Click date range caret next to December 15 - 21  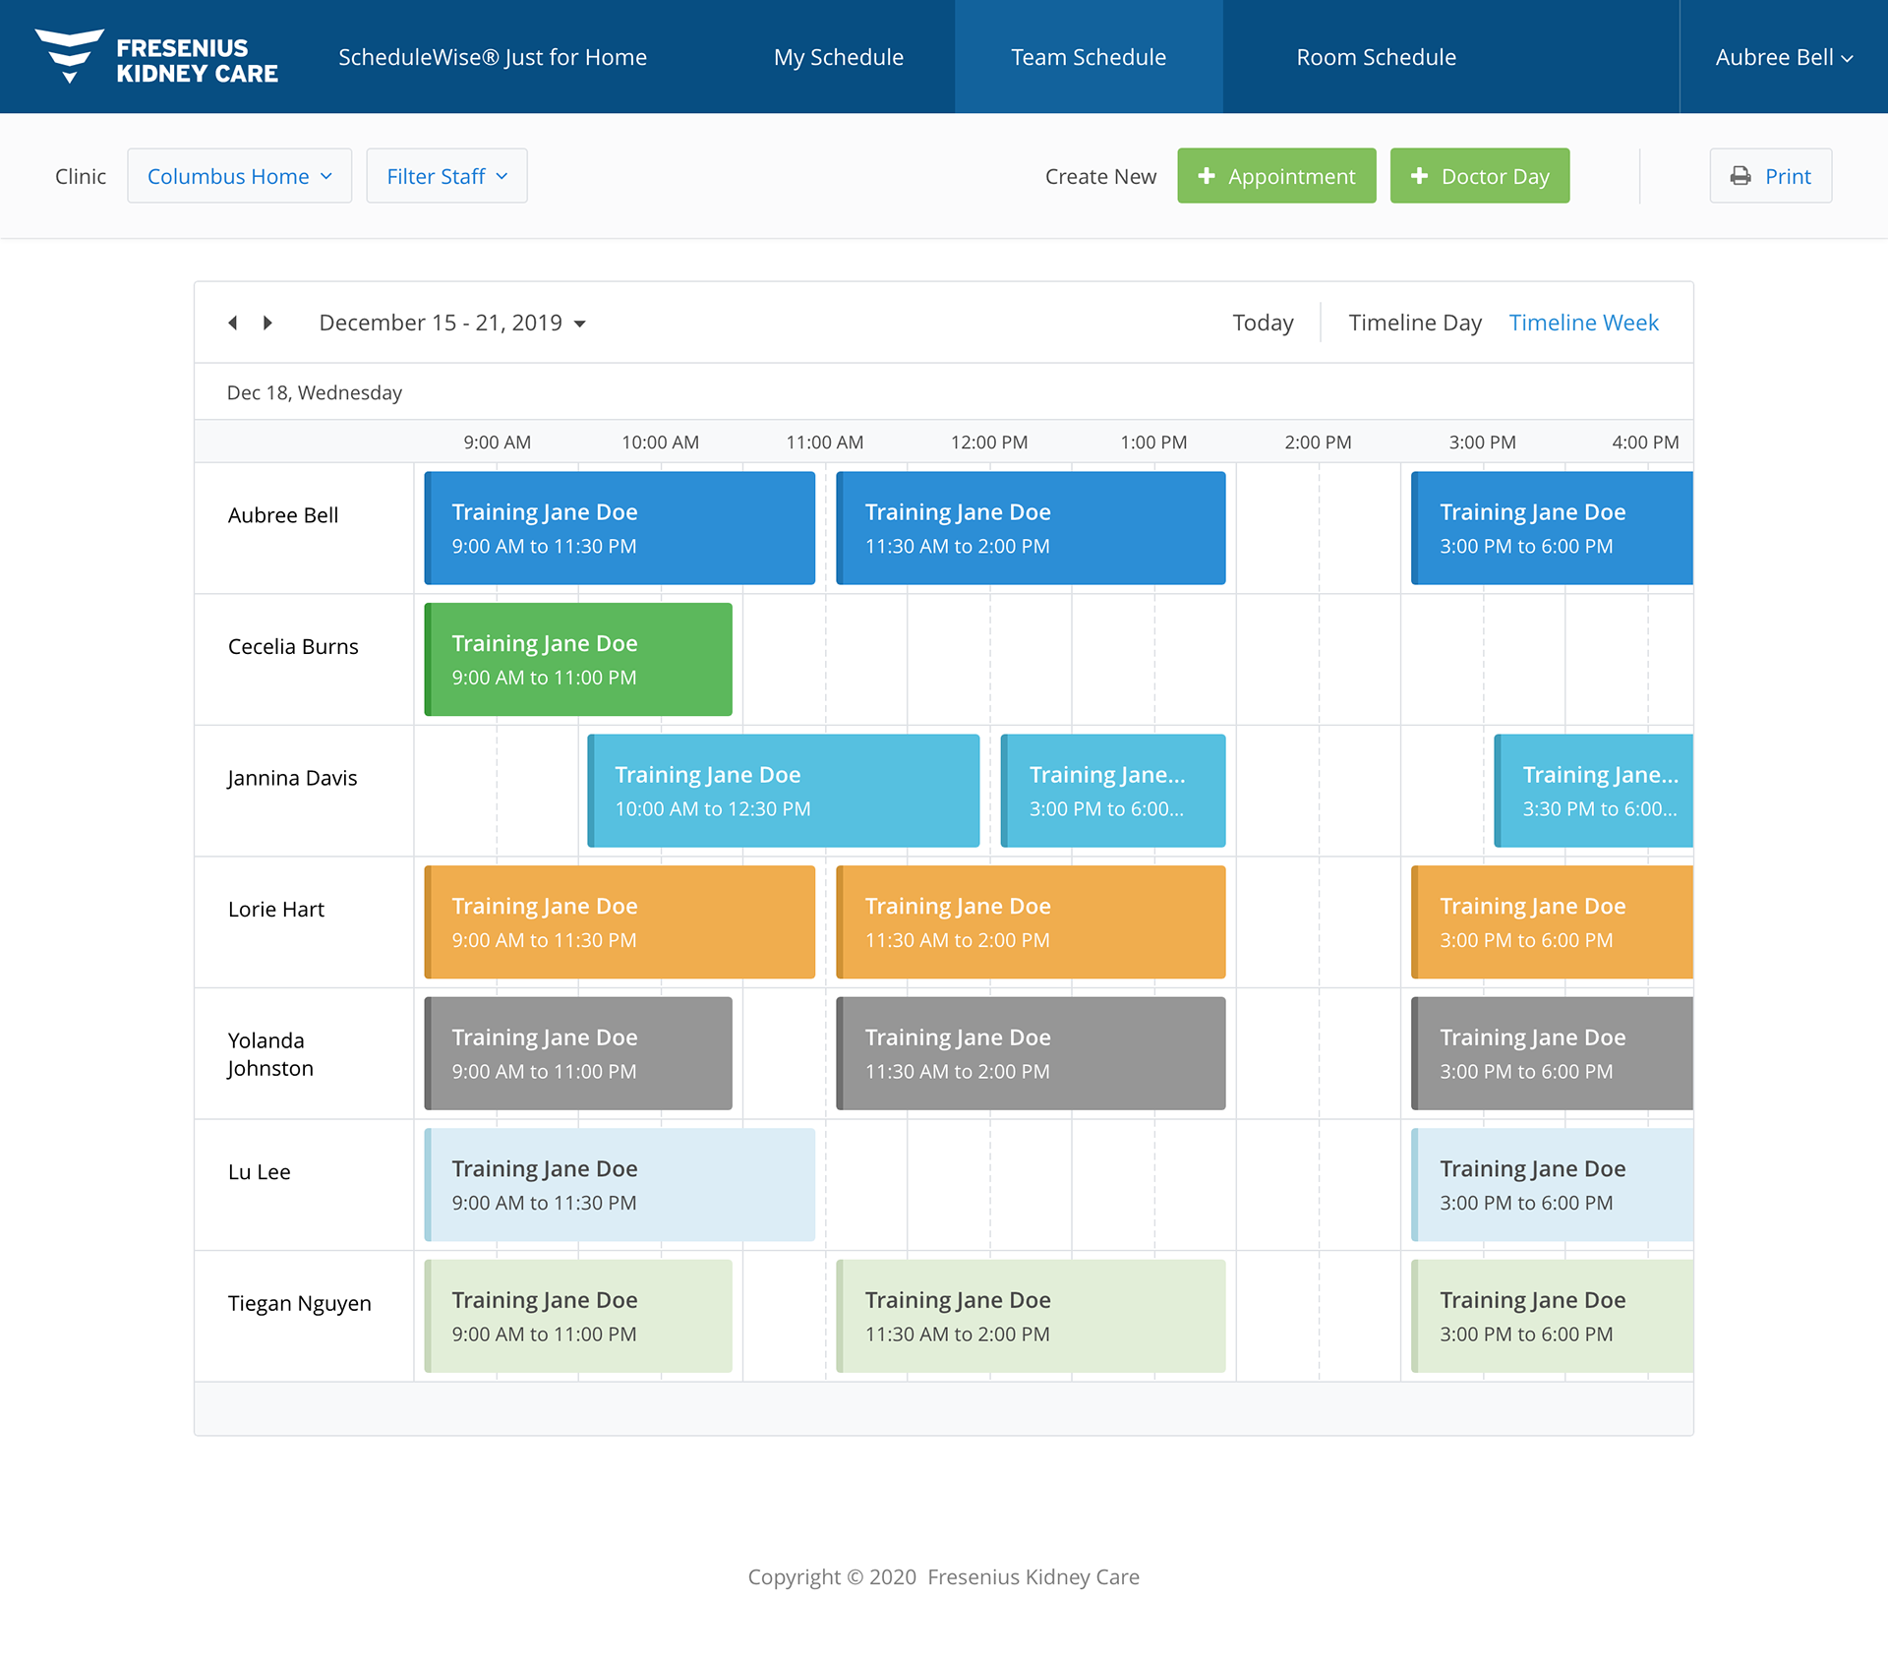point(580,325)
